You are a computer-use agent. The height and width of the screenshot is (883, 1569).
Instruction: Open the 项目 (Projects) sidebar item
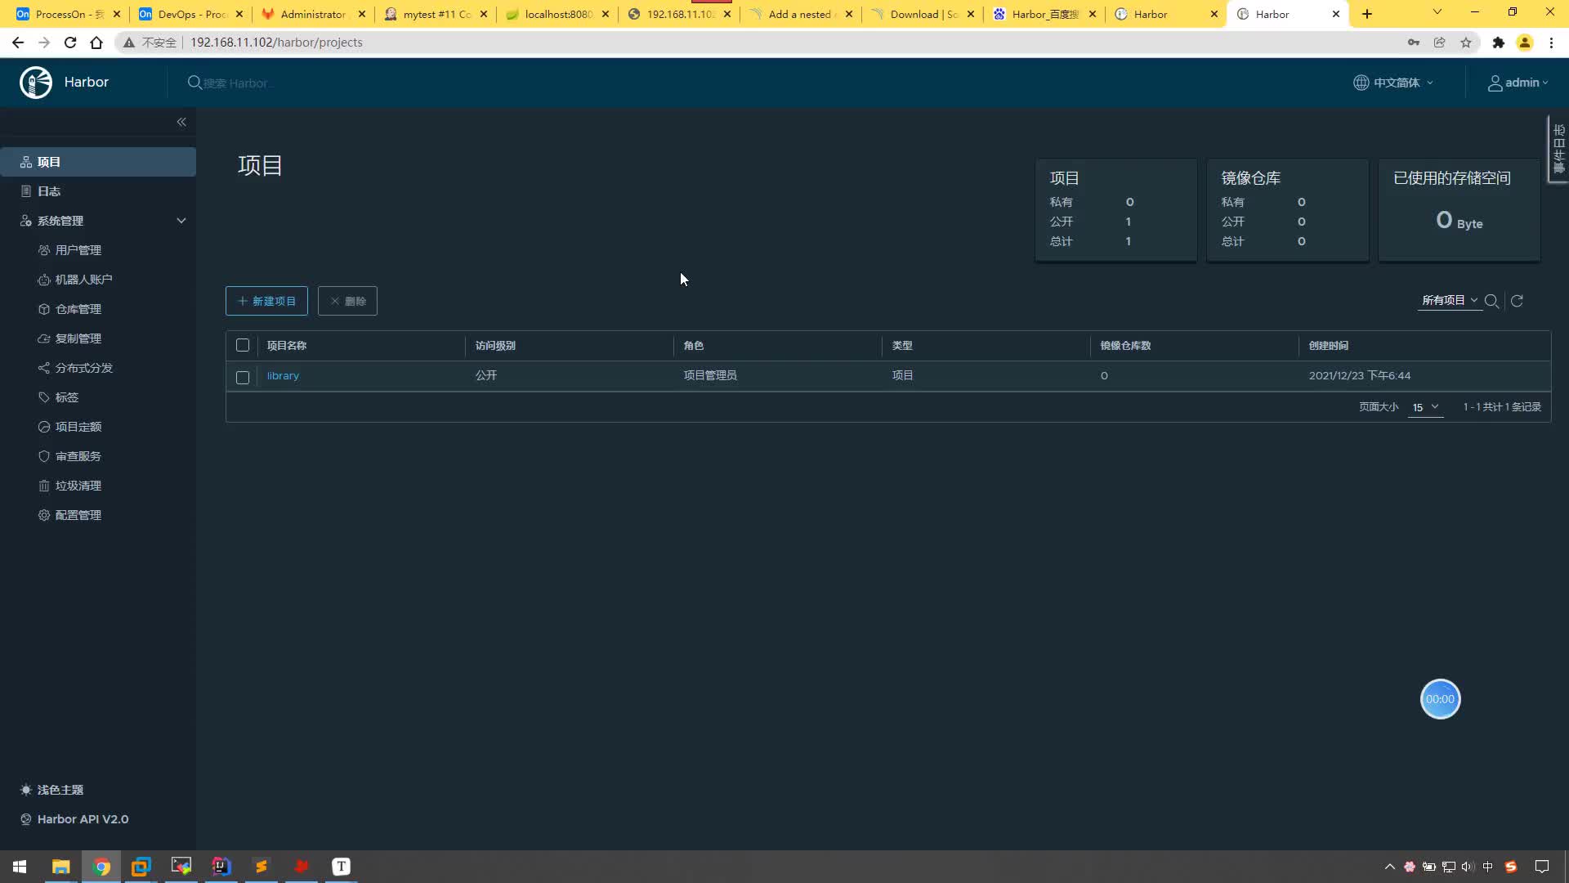pyautogui.click(x=98, y=162)
